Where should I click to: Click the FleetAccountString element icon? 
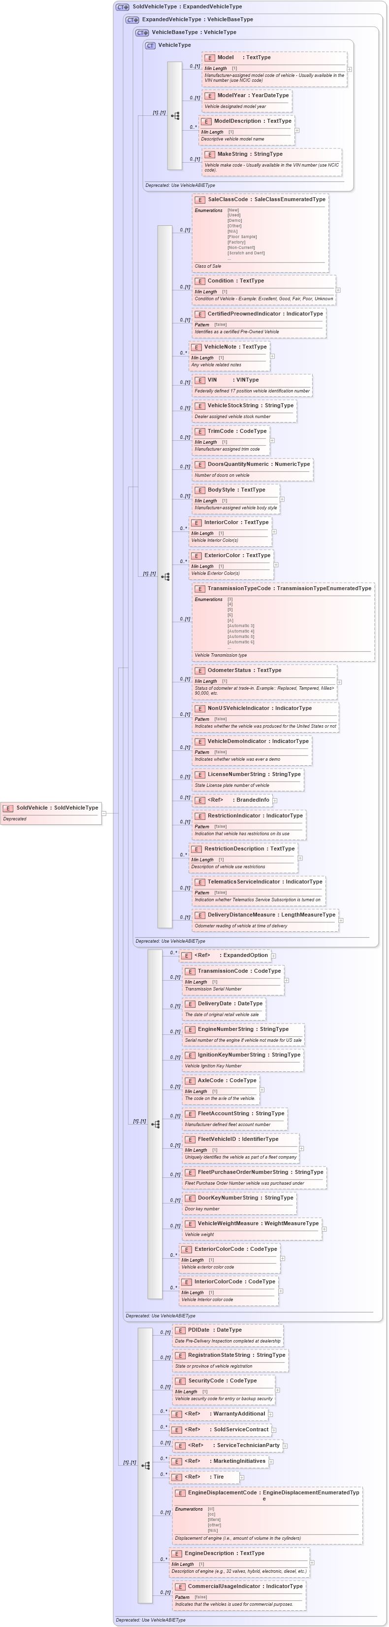pos(190,1114)
